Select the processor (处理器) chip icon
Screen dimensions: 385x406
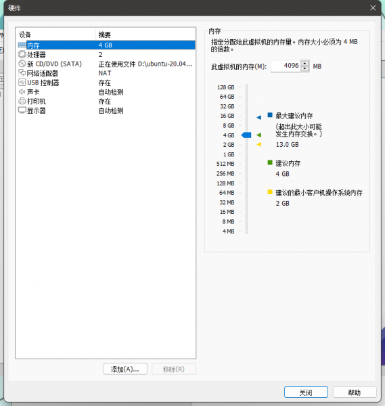[22, 55]
